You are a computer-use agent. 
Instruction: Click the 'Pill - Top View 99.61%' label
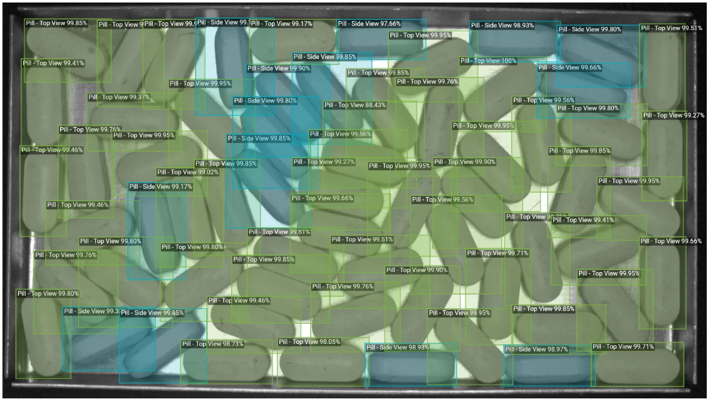point(279,232)
